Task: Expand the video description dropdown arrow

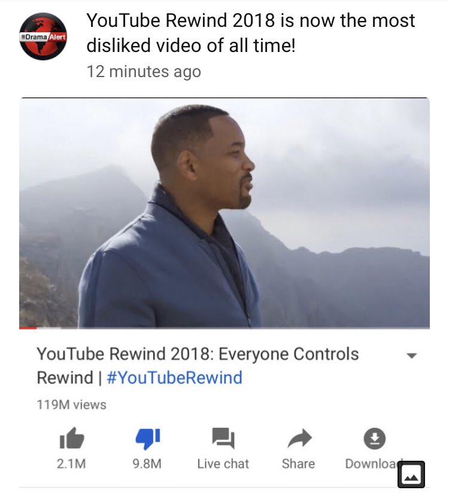Action: click(x=411, y=356)
